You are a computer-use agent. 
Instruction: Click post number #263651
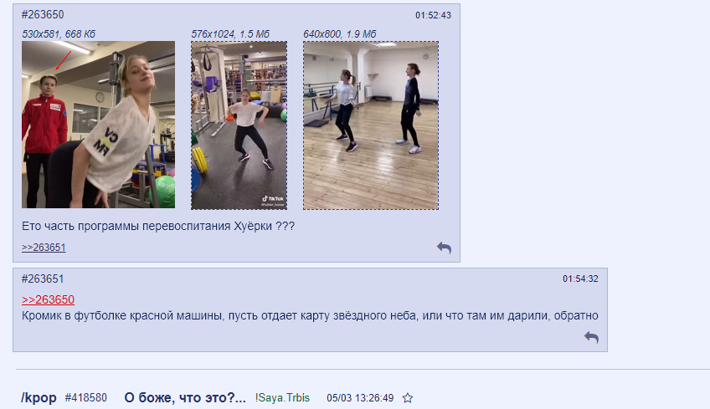click(x=43, y=279)
